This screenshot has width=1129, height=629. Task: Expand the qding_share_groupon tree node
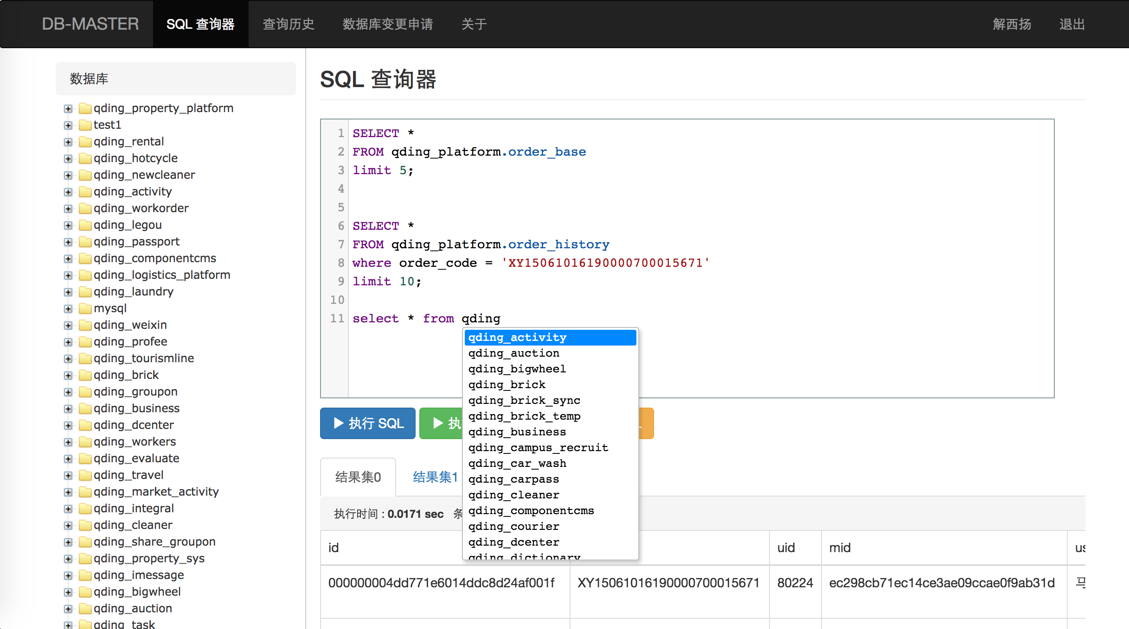tap(68, 542)
